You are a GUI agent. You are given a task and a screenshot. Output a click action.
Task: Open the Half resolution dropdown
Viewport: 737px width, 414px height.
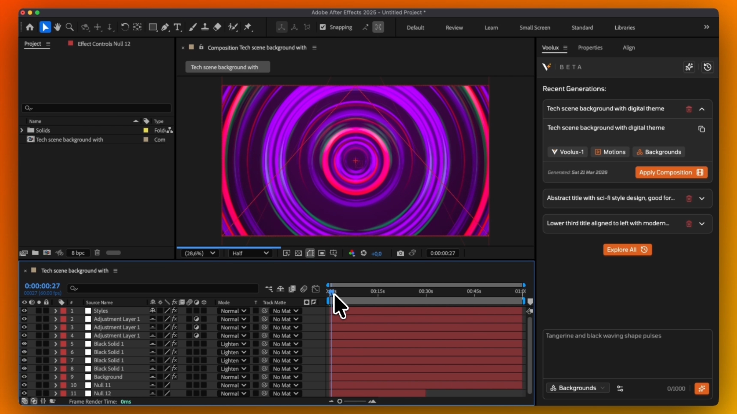tap(251, 253)
